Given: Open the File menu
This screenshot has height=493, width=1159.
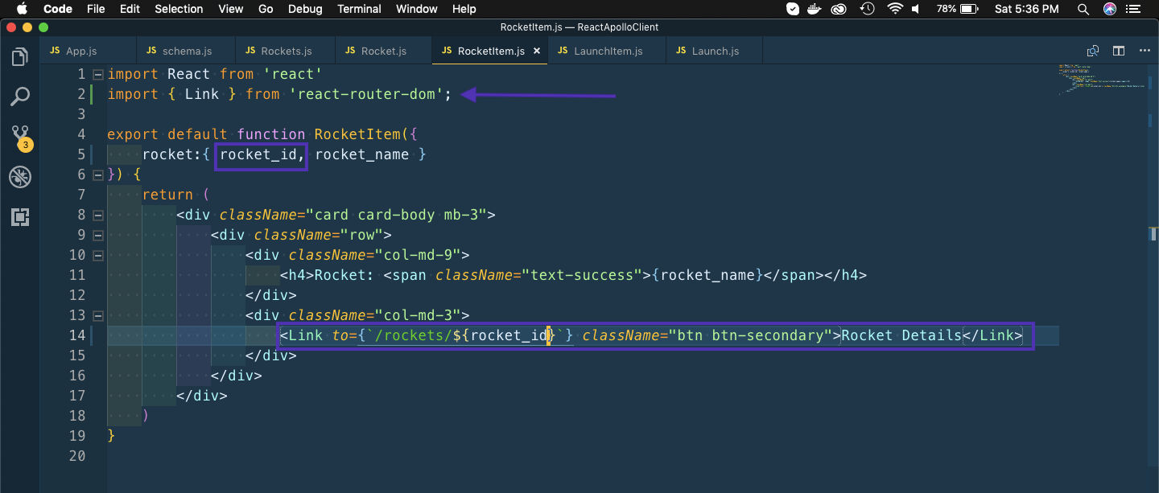Looking at the screenshot, I should pos(96,9).
